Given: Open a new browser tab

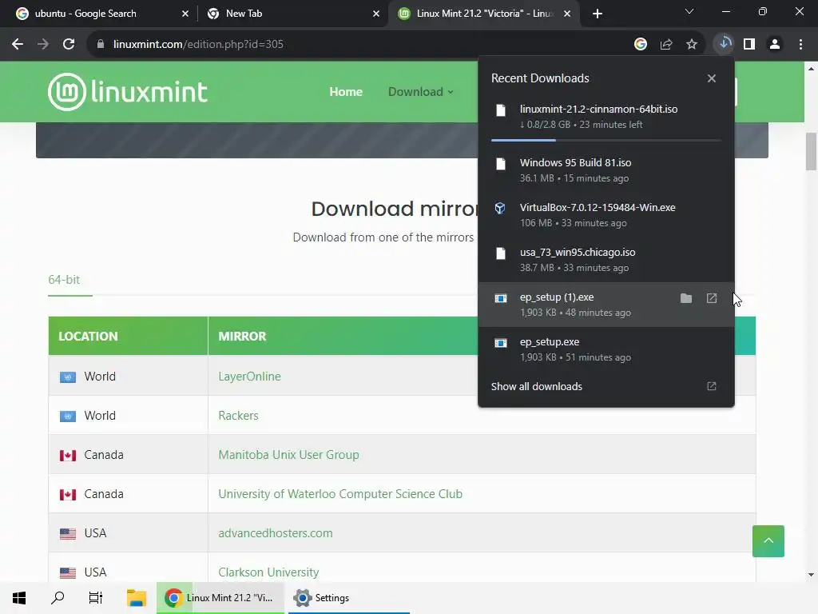Looking at the screenshot, I should coord(598,14).
